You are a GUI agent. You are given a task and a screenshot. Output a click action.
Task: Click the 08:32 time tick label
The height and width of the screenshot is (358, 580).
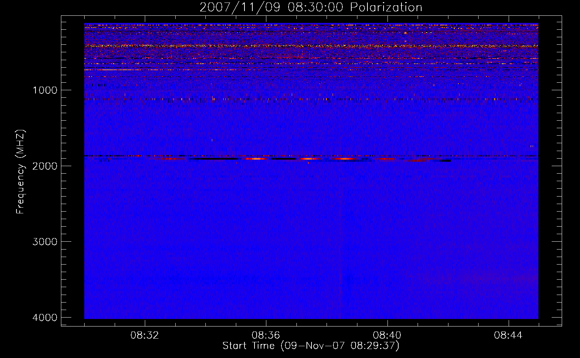pos(145,335)
